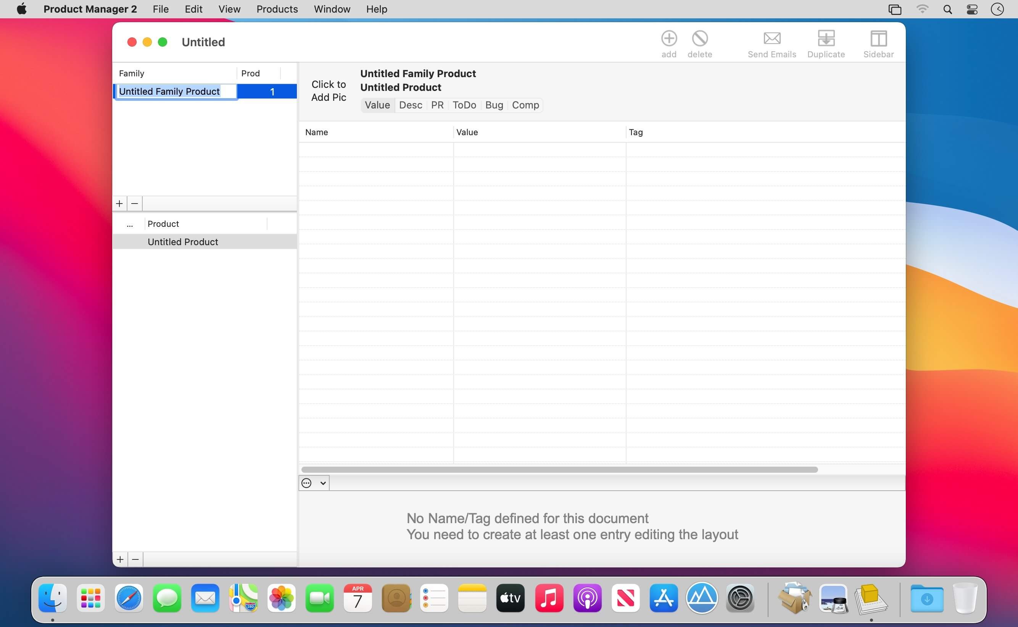Open the Comp tab
Viewport: 1018px width, 627px height.
tap(525, 105)
